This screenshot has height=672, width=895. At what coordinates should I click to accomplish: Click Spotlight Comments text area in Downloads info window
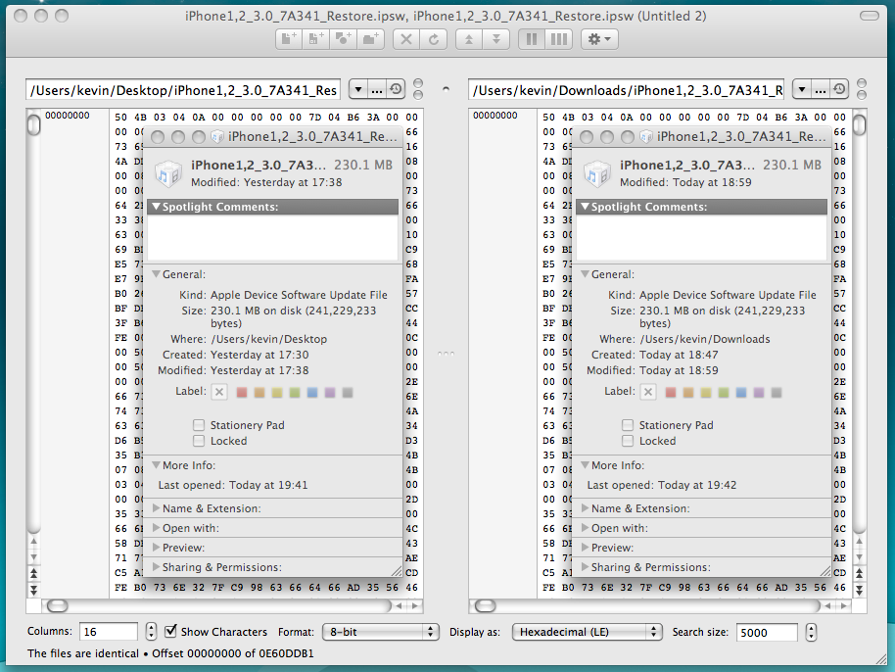701,237
